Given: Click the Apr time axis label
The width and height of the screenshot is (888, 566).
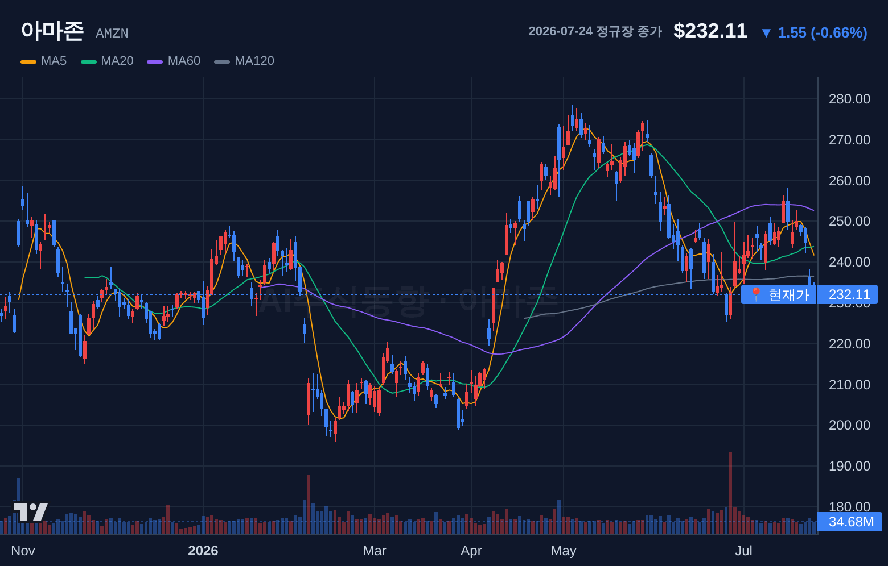Looking at the screenshot, I should tap(471, 551).
